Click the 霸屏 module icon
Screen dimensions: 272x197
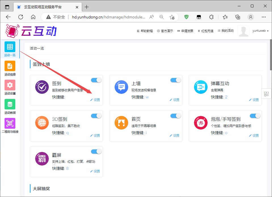pos(42,159)
